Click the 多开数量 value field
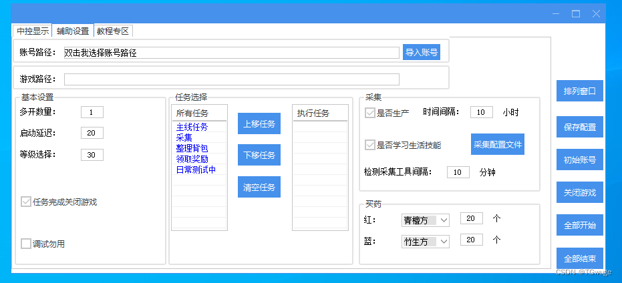Viewport: 622px width, 283px height. coord(92,112)
